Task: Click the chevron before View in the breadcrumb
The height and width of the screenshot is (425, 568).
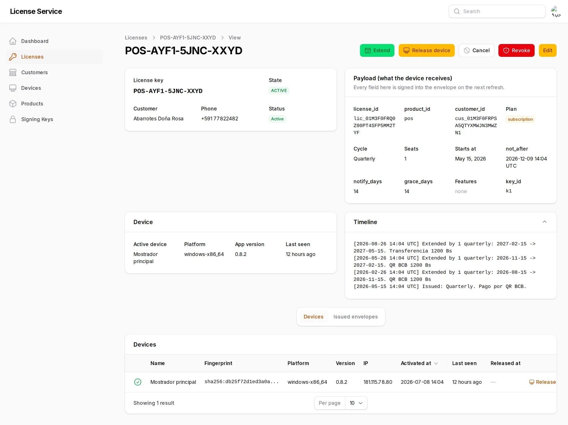Action: pyautogui.click(x=222, y=38)
